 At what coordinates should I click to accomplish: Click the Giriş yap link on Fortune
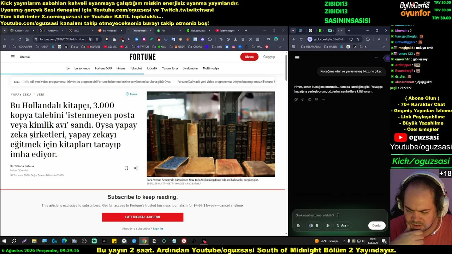tap(269, 57)
